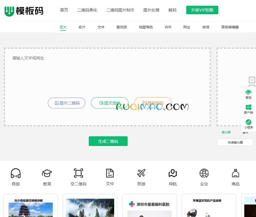Switch to the 地图导航 tab
Viewport: 256px width, 217px height.
pyautogui.click(x=146, y=27)
